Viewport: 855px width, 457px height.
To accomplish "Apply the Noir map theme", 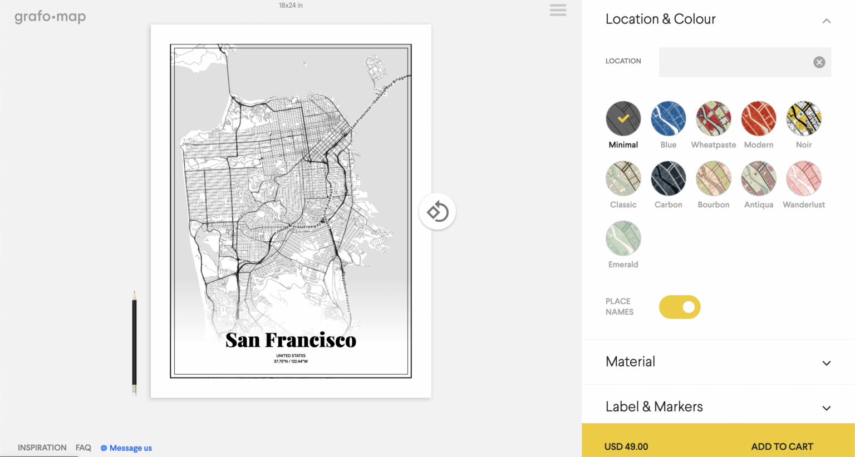I will click(803, 118).
